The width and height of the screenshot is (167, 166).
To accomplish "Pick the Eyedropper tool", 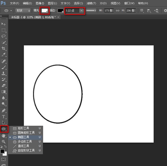I will [4, 55].
